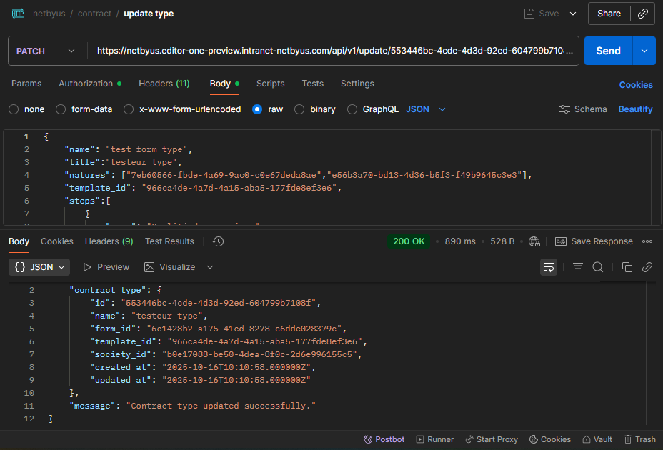
Task: Open the PATCH method dropdown
Action: [x=46, y=51]
